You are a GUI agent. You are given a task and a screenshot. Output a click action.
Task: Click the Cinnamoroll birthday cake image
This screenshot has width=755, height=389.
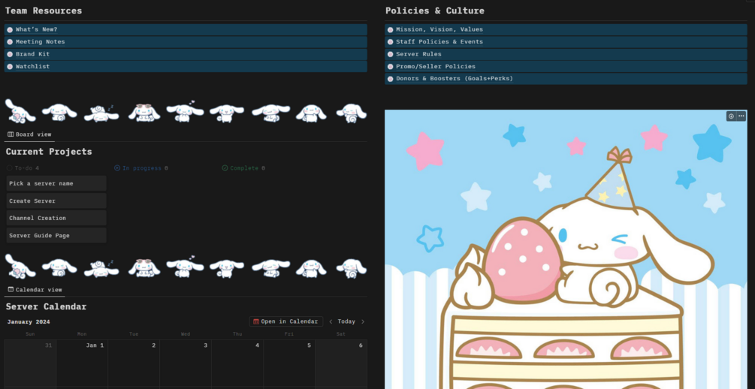click(x=566, y=249)
